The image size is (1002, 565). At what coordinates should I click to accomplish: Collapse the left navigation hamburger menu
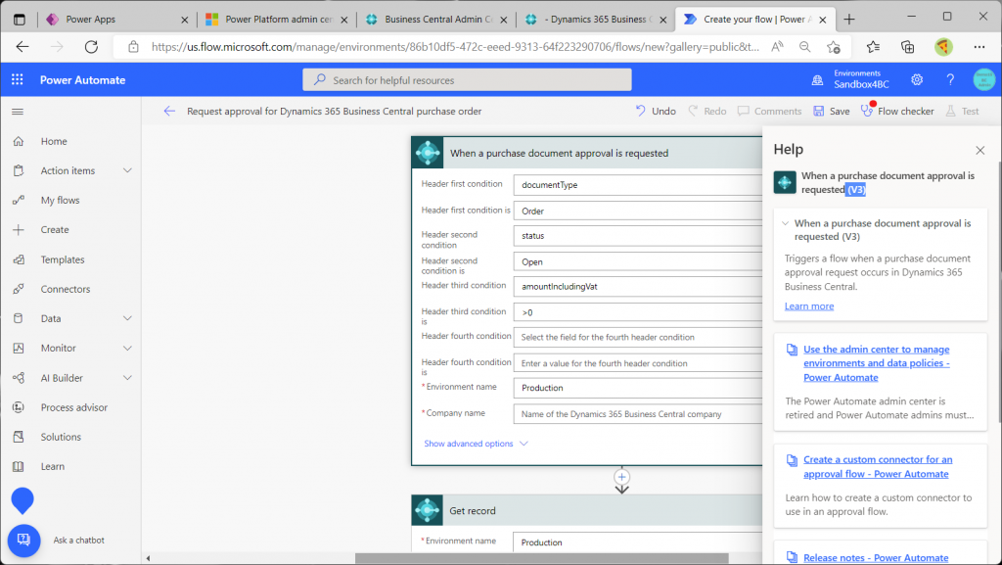click(x=18, y=112)
